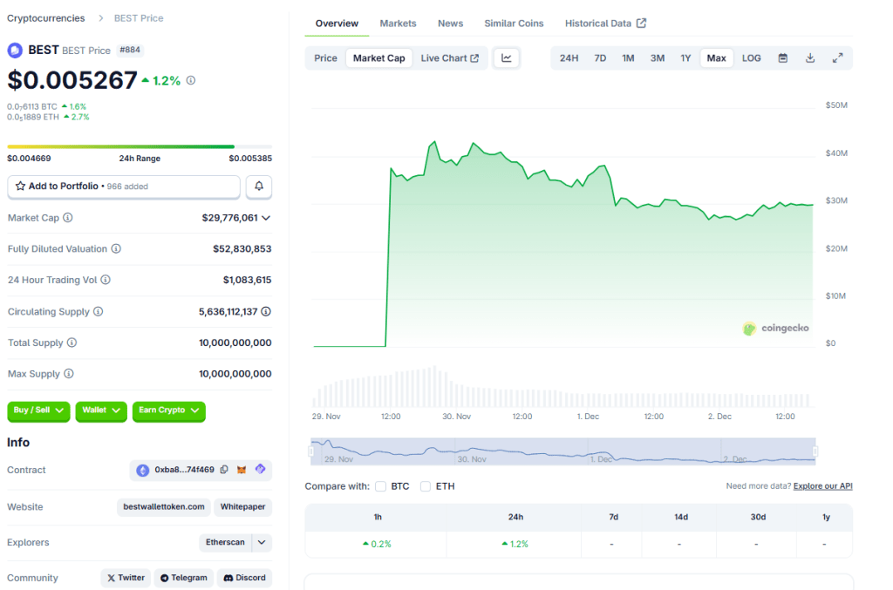Open the Explore our API link
The image size is (893, 590).
(822, 486)
